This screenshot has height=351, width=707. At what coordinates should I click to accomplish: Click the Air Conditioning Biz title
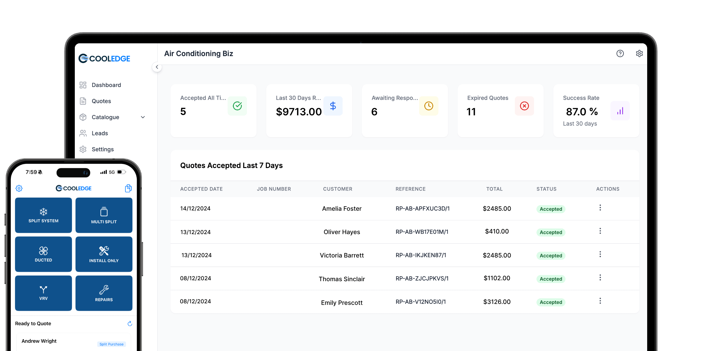pos(199,54)
